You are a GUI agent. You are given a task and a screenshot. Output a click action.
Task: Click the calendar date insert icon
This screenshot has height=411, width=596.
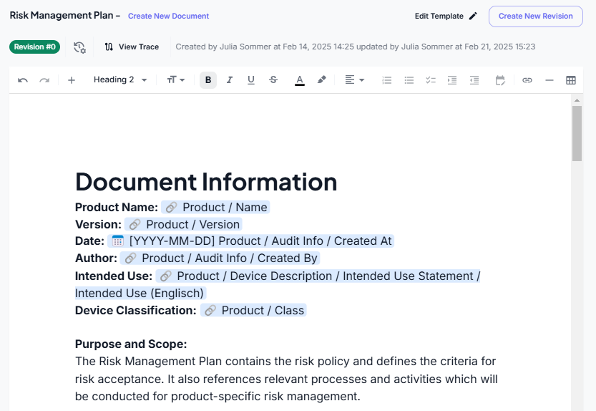(500, 80)
